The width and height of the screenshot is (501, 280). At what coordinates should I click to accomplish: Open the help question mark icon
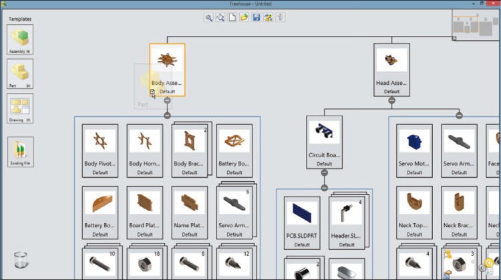pos(281,18)
